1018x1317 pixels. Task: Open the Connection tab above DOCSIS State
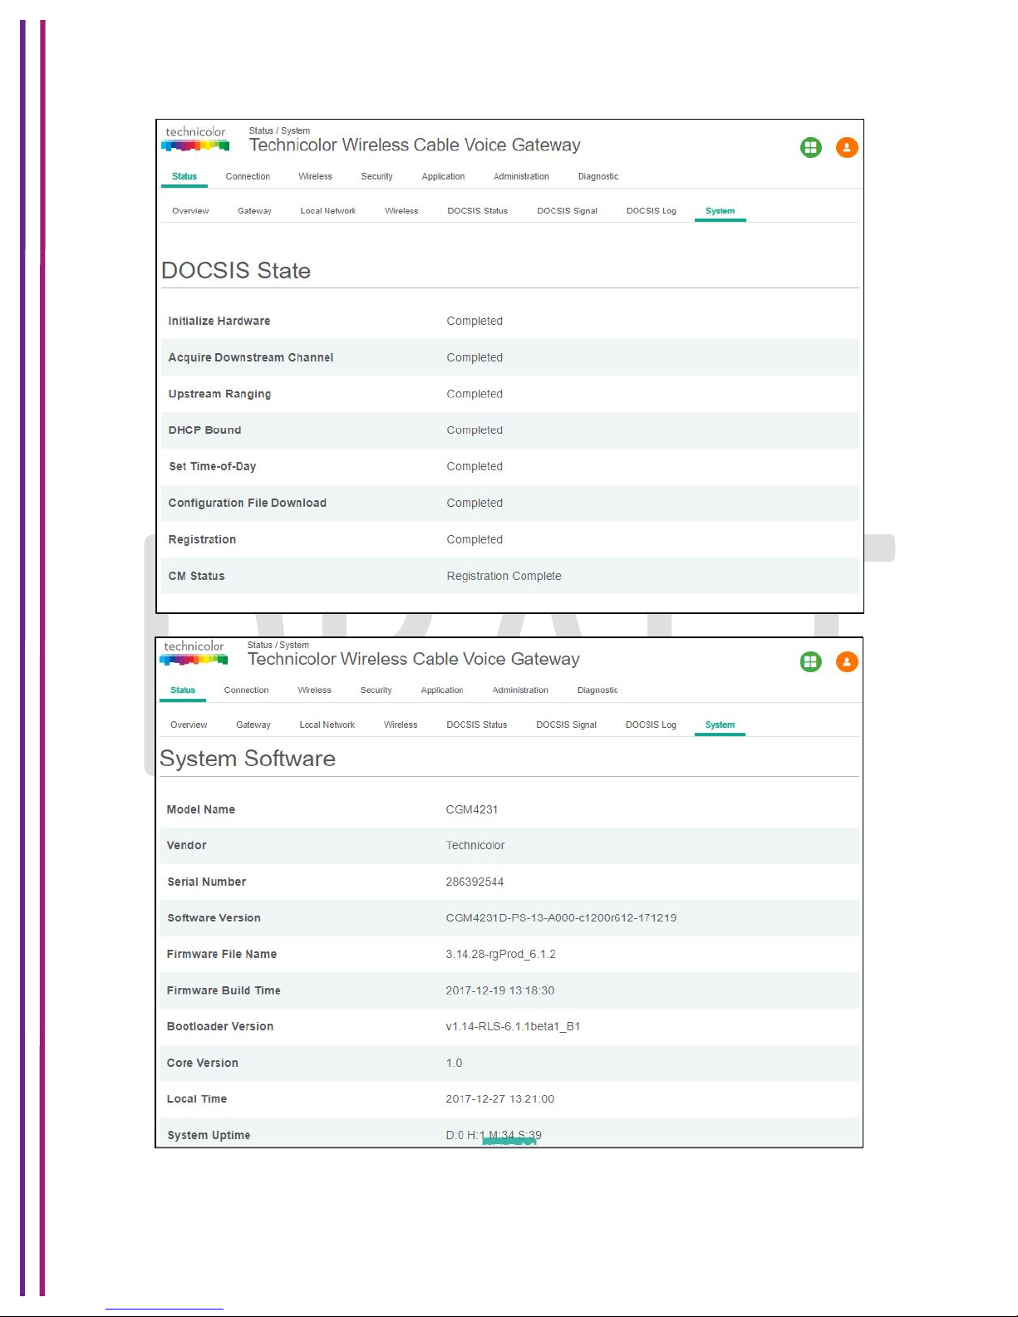click(x=248, y=176)
